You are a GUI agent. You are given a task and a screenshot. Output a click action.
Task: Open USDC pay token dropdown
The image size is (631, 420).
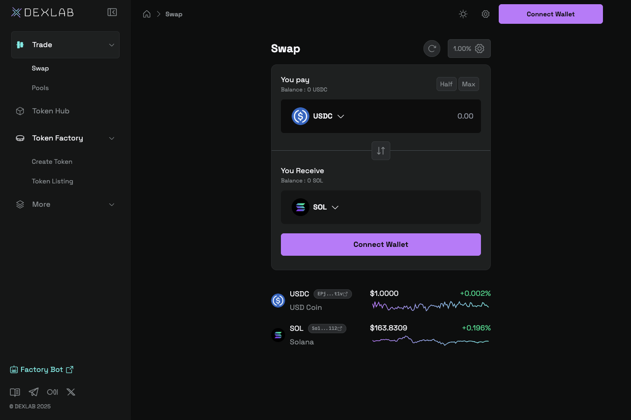[318, 116]
